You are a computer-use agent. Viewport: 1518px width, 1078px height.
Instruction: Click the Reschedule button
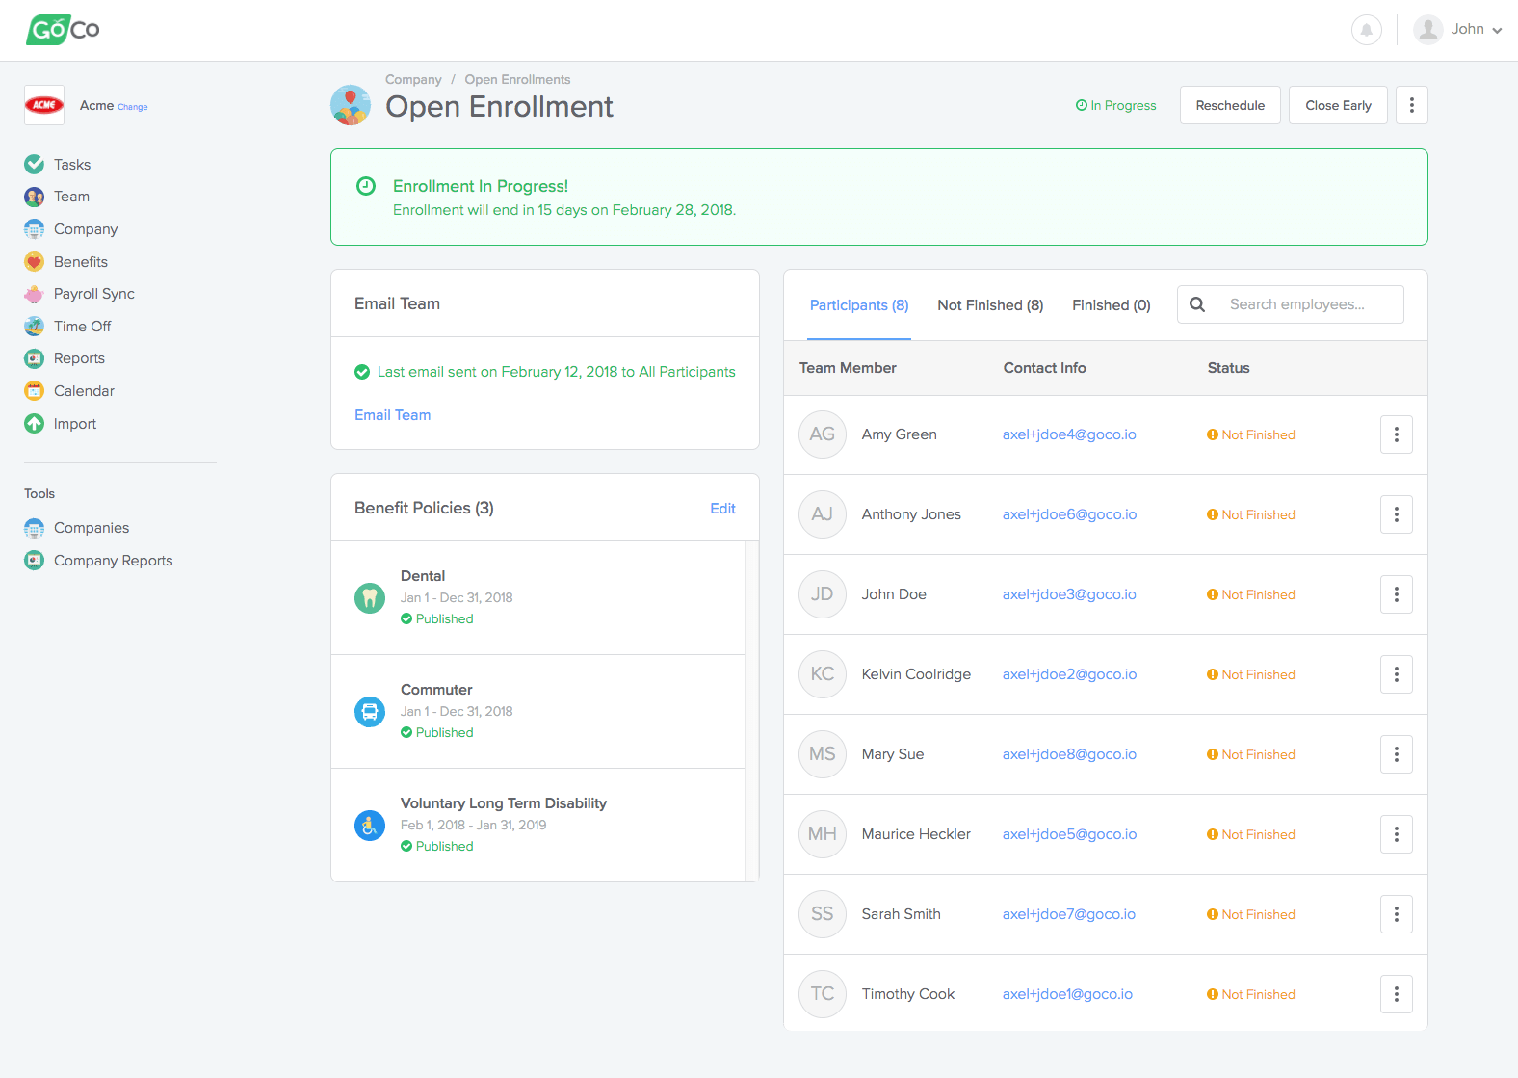[x=1230, y=105]
